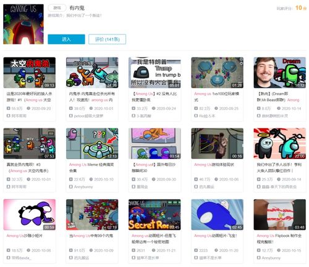Click the uploader icon beside petooi
This screenshot has height=267, width=309.
[x=71, y=116]
